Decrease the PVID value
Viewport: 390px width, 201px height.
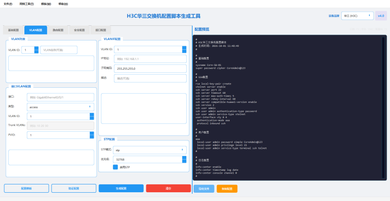coord(92,137)
